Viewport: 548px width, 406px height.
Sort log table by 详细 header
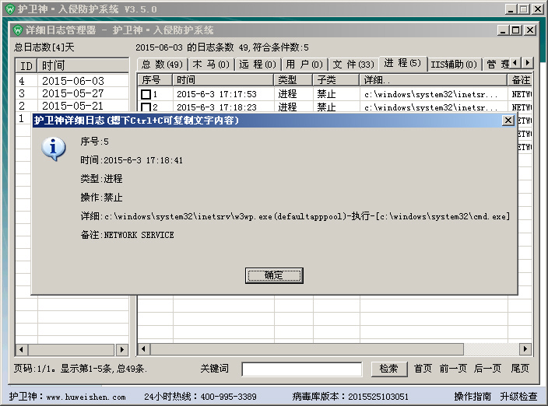click(x=434, y=80)
